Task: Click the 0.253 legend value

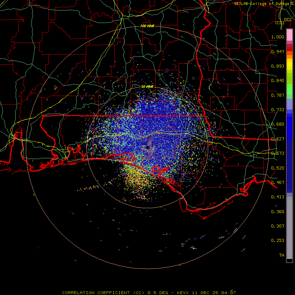Action: (278, 241)
